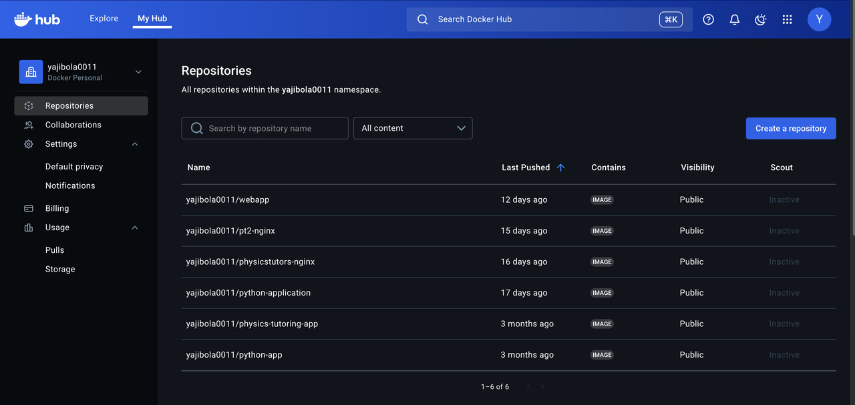Click the yajibola0011 organization building icon

coord(31,72)
